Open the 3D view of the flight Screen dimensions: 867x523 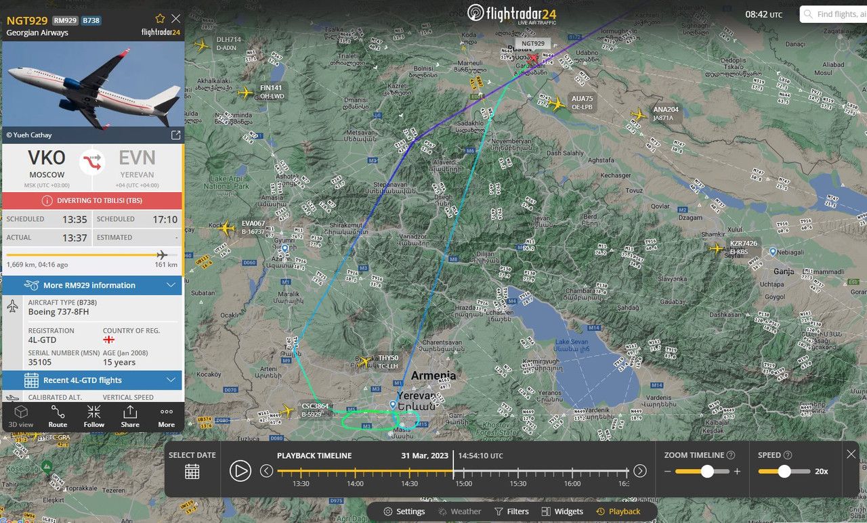(21, 416)
